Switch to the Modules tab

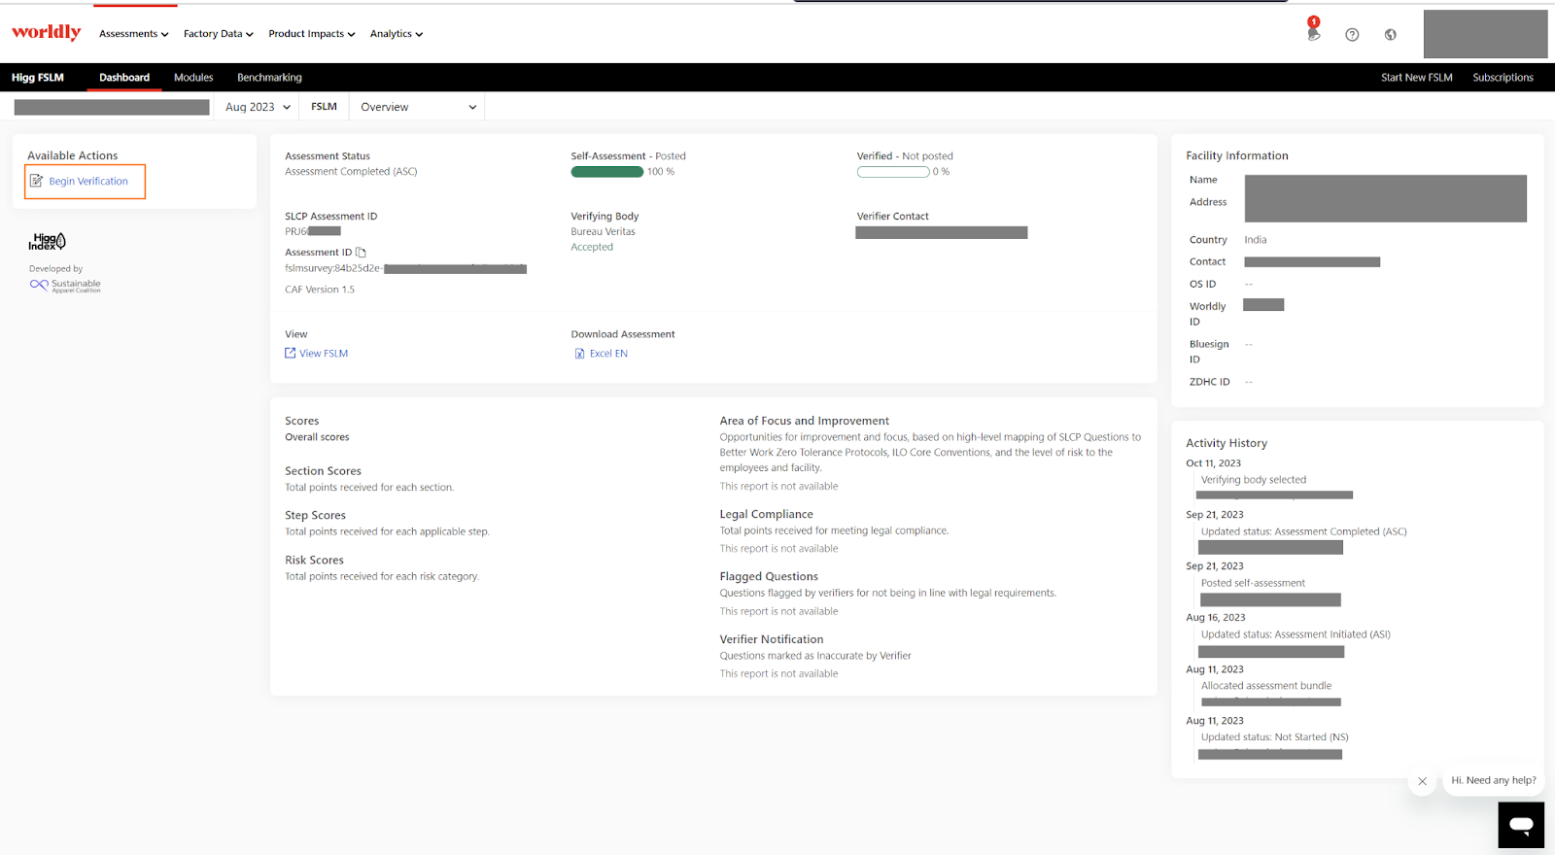tap(193, 78)
